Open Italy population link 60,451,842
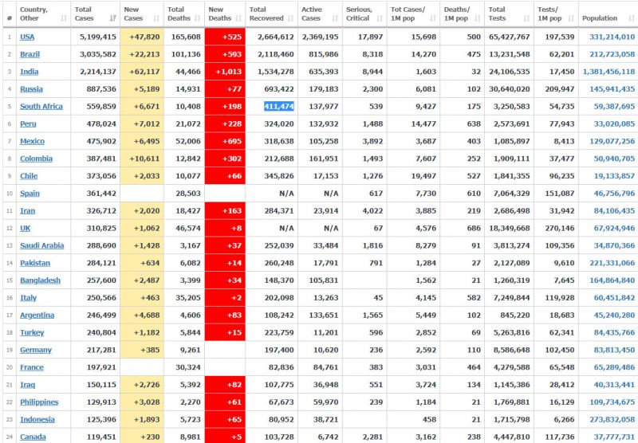Screen dimensions: 638x443 point(614,298)
